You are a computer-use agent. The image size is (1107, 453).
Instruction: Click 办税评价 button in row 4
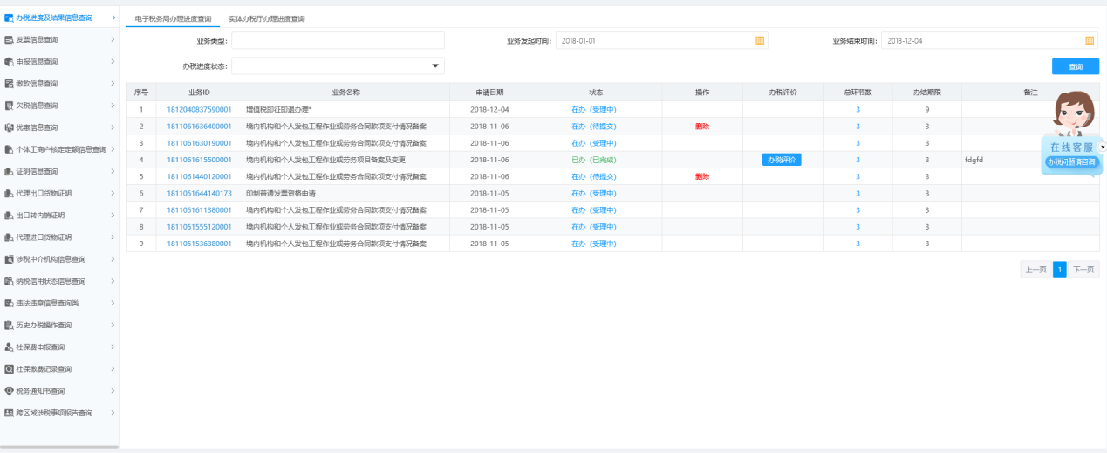782,160
